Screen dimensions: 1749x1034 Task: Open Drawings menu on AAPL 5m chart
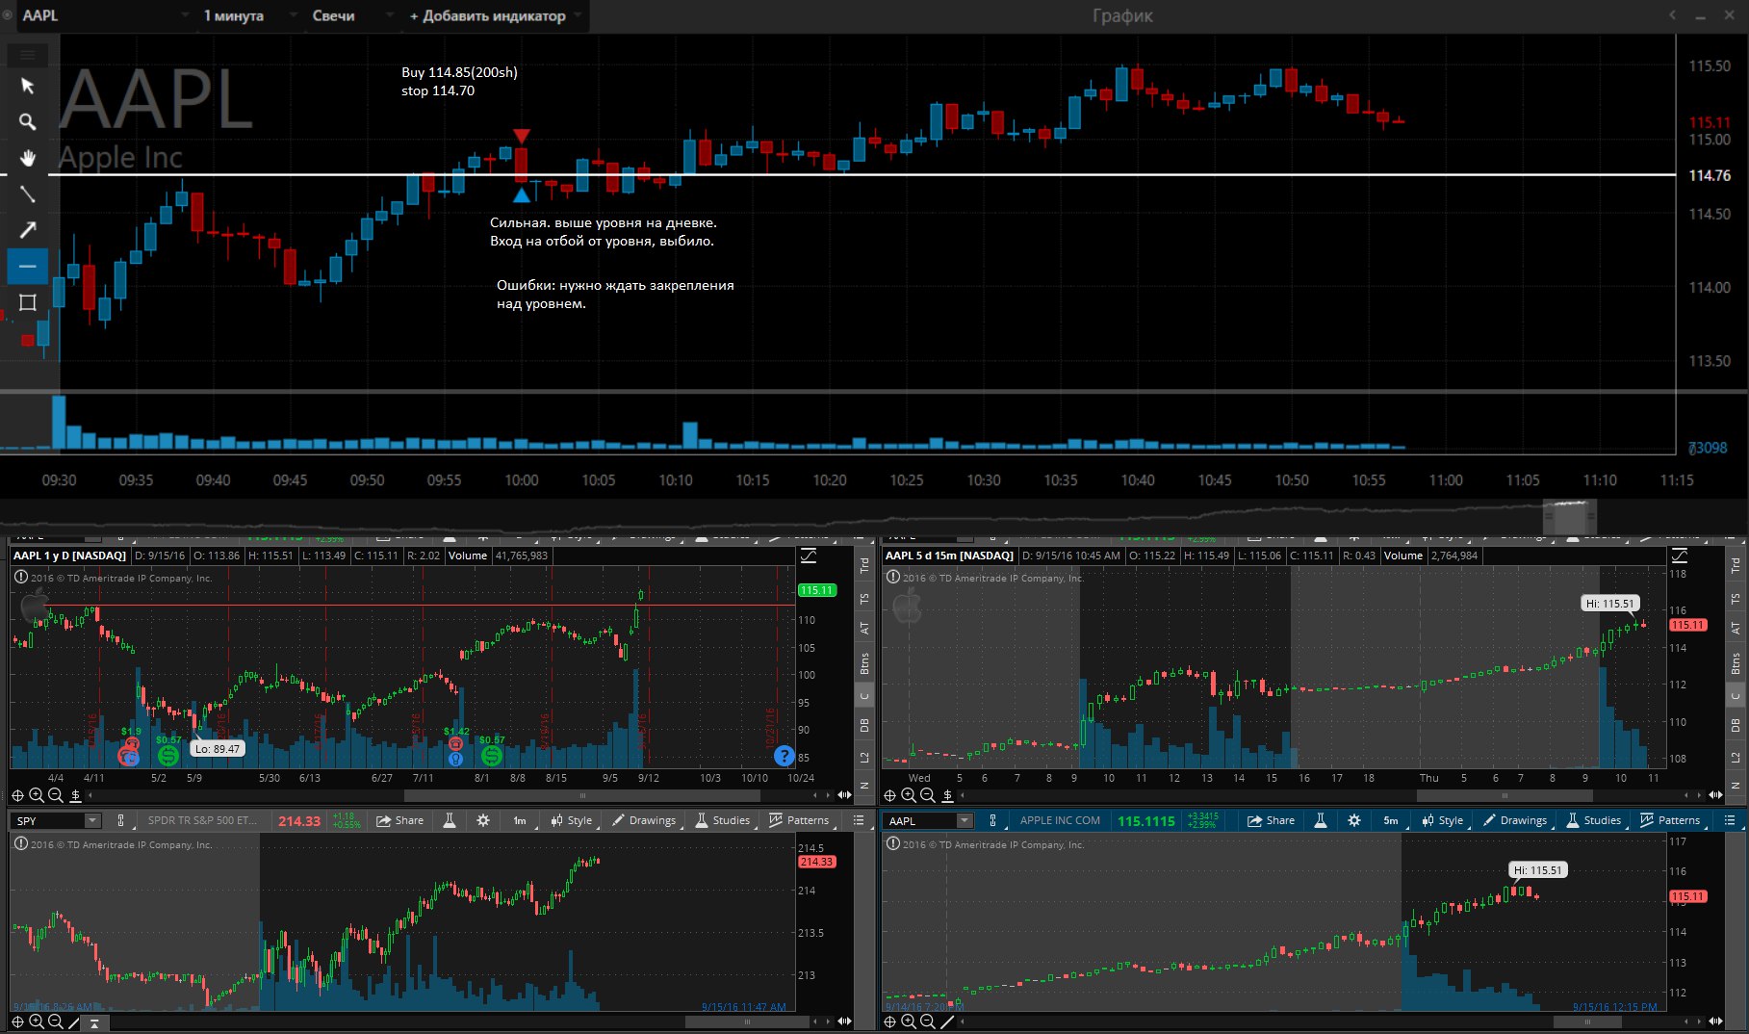click(x=1515, y=820)
